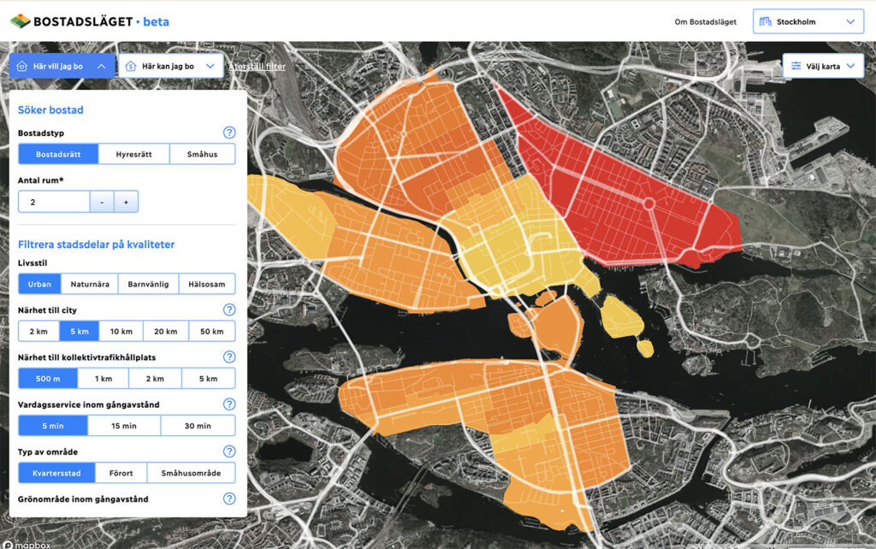
Task: Click the Återställ filter link
Action: click(257, 66)
